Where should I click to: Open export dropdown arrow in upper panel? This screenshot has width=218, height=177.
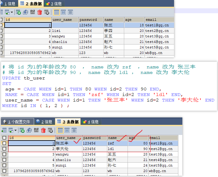tap(12, 12)
